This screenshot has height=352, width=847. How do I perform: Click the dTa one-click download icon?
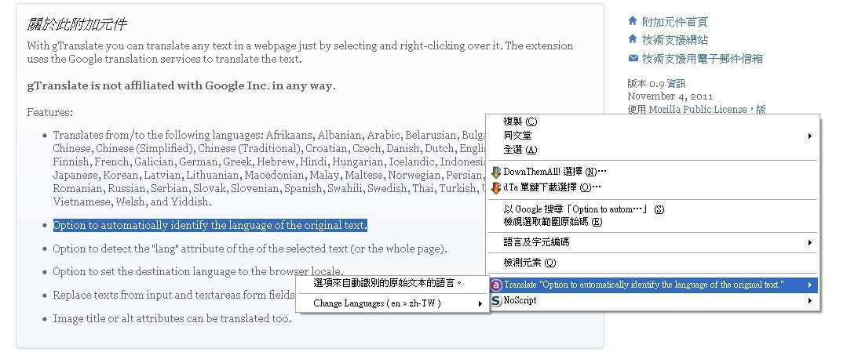(496, 188)
